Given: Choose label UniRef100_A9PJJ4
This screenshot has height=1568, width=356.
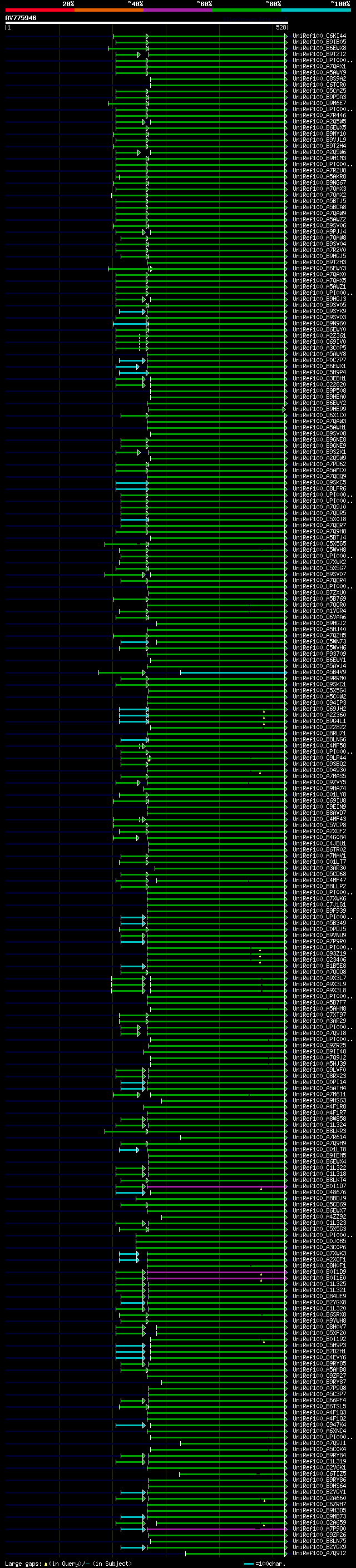Looking at the screenshot, I should coord(319,231).
